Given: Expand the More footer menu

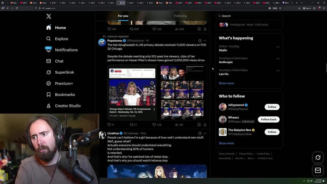Looking at the screenshot, I should click(251, 158).
